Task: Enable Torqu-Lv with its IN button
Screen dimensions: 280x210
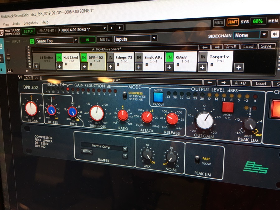Action: [x=203, y=57]
